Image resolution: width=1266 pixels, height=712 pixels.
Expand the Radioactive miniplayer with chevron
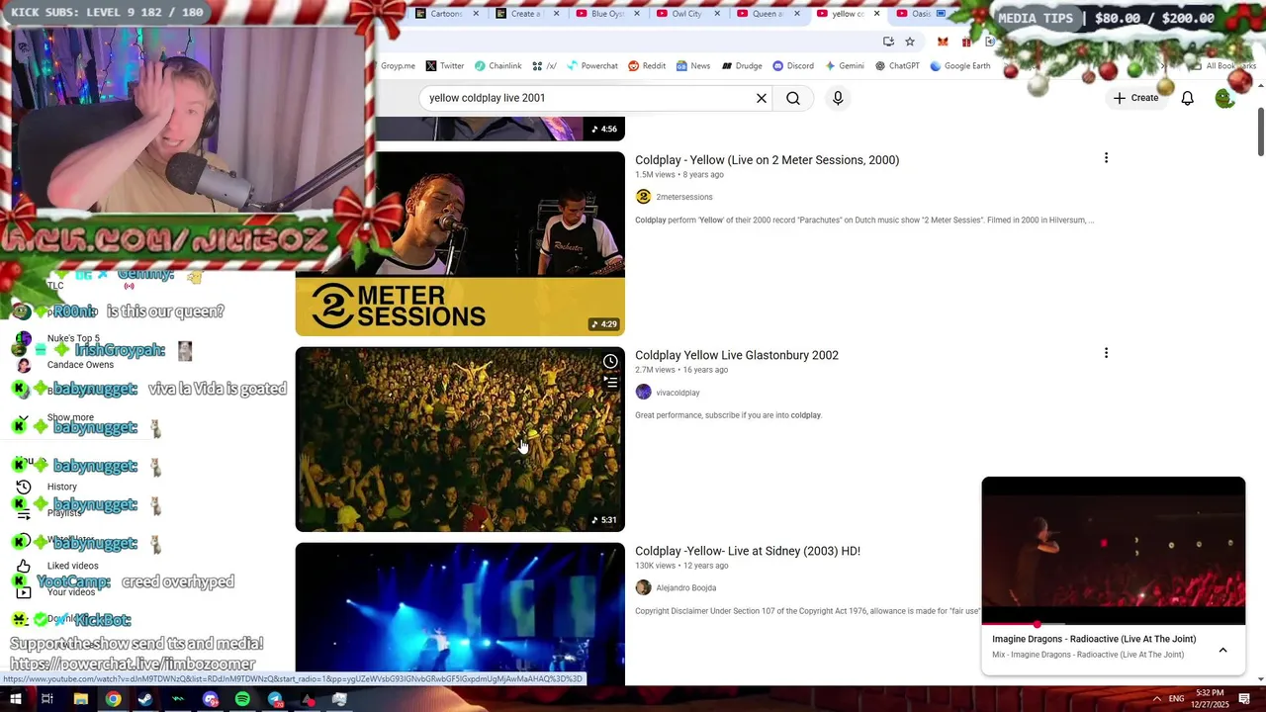click(x=1222, y=651)
